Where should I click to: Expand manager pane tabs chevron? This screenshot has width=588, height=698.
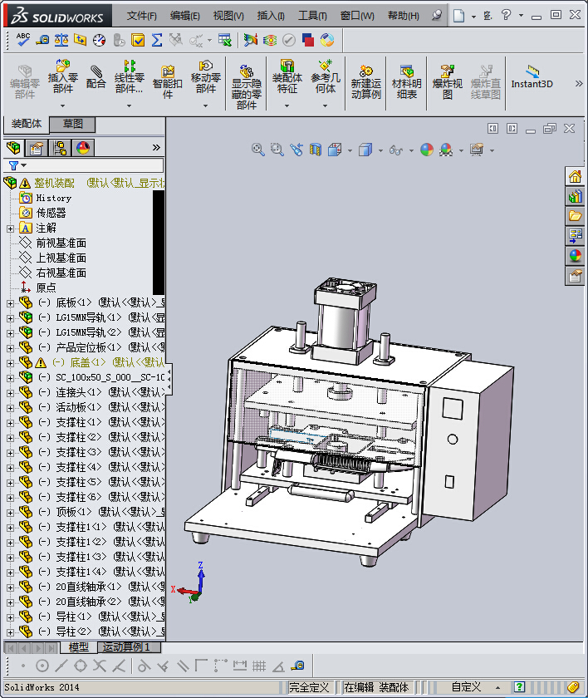[x=156, y=147]
